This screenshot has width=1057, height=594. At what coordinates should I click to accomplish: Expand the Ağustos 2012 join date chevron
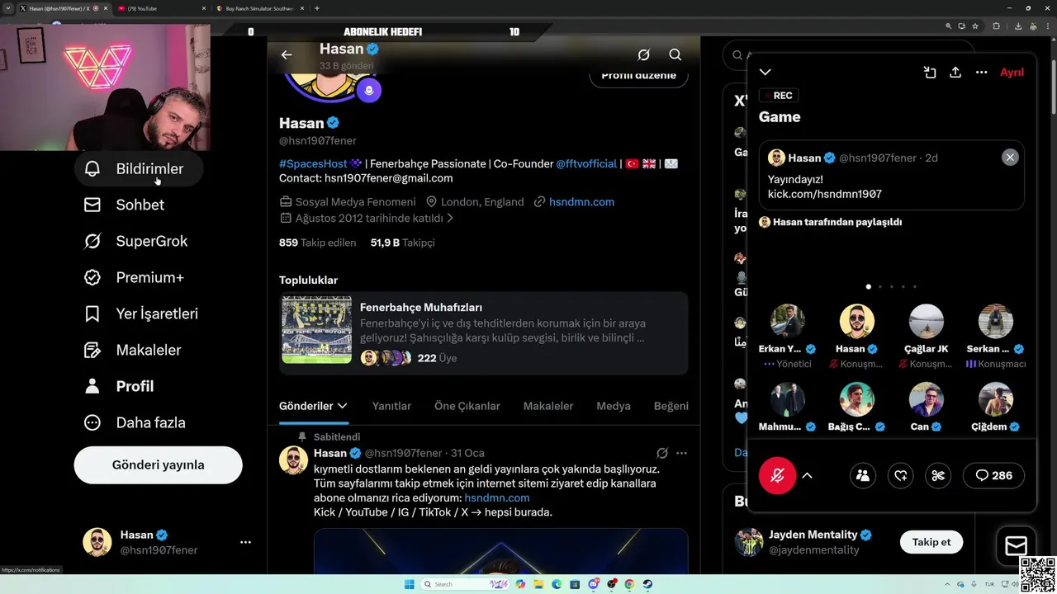[x=450, y=219]
